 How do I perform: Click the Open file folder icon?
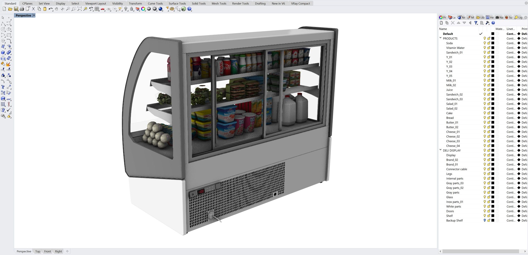pos(10,9)
